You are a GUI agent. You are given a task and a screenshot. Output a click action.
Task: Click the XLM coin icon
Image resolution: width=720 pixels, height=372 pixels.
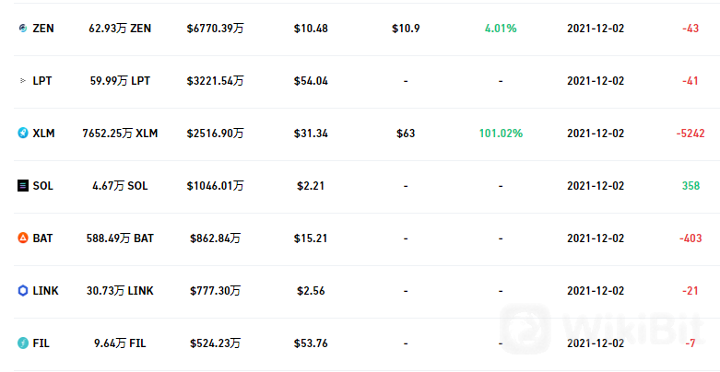click(x=23, y=134)
